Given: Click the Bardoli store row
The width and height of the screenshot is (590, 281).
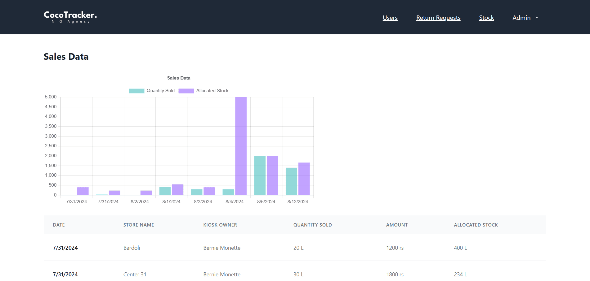Looking at the screenshot, I should (x=132, y=248).
